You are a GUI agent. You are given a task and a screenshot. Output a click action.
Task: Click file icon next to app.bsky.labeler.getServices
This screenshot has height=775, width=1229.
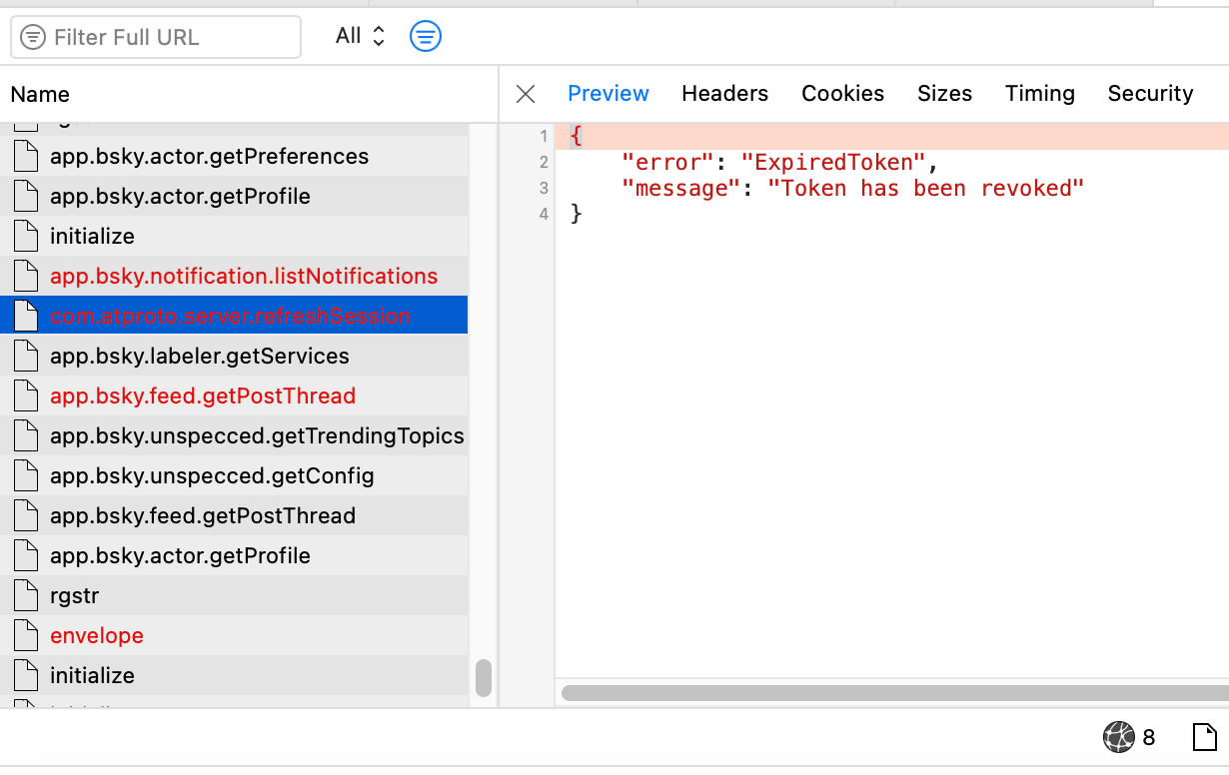(26, 357)
